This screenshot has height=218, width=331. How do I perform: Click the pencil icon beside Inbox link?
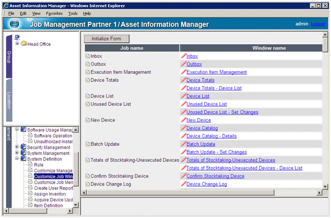183,56
